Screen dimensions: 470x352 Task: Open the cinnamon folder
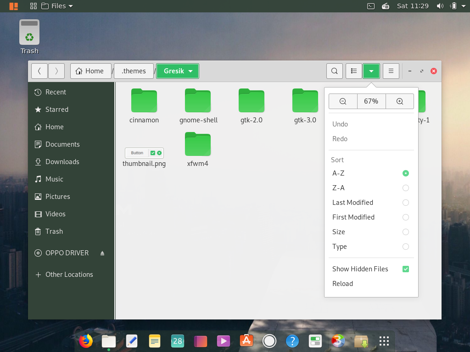(144, 106)
